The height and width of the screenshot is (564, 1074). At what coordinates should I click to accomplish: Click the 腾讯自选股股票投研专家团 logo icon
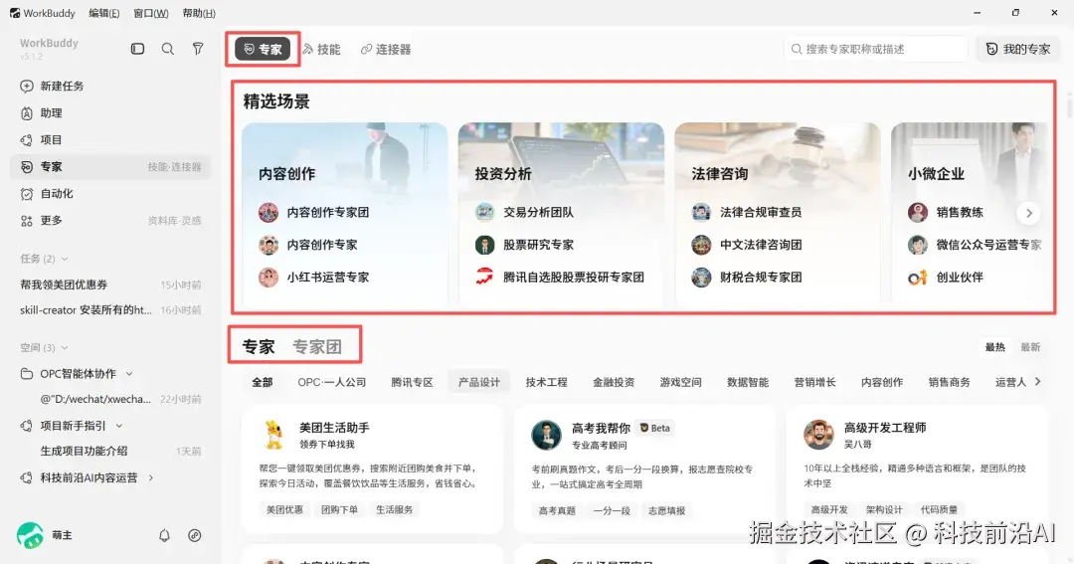485,278
